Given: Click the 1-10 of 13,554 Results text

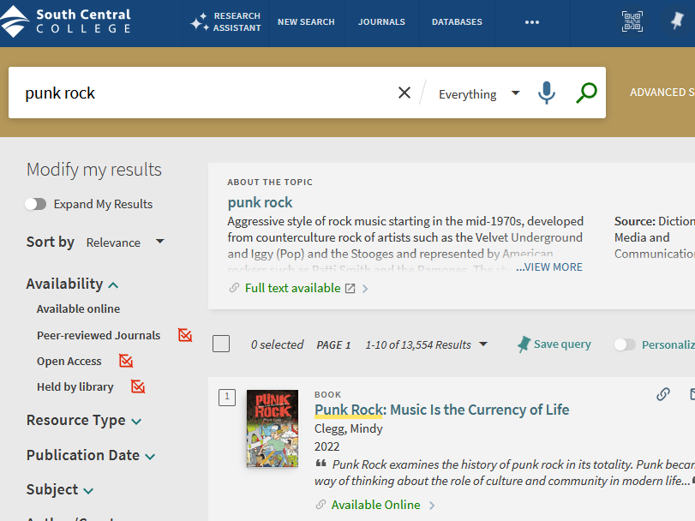Looking at the screenshot, I should pyautogui.click(x=418, y=344).
